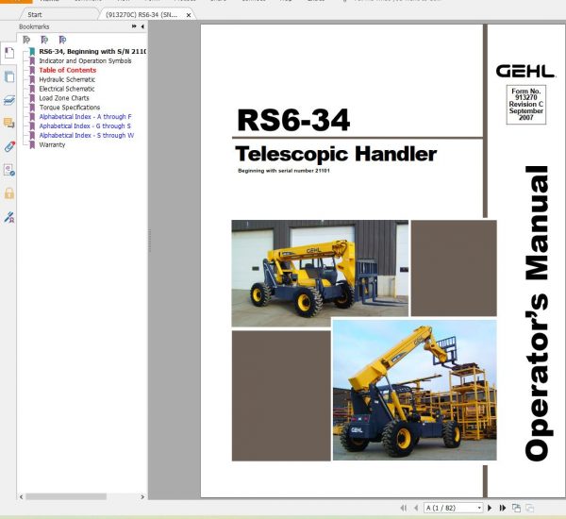566x519 pixels.
Task: Click third blue bookmark toolbar icon
Action: coord(62,40)
